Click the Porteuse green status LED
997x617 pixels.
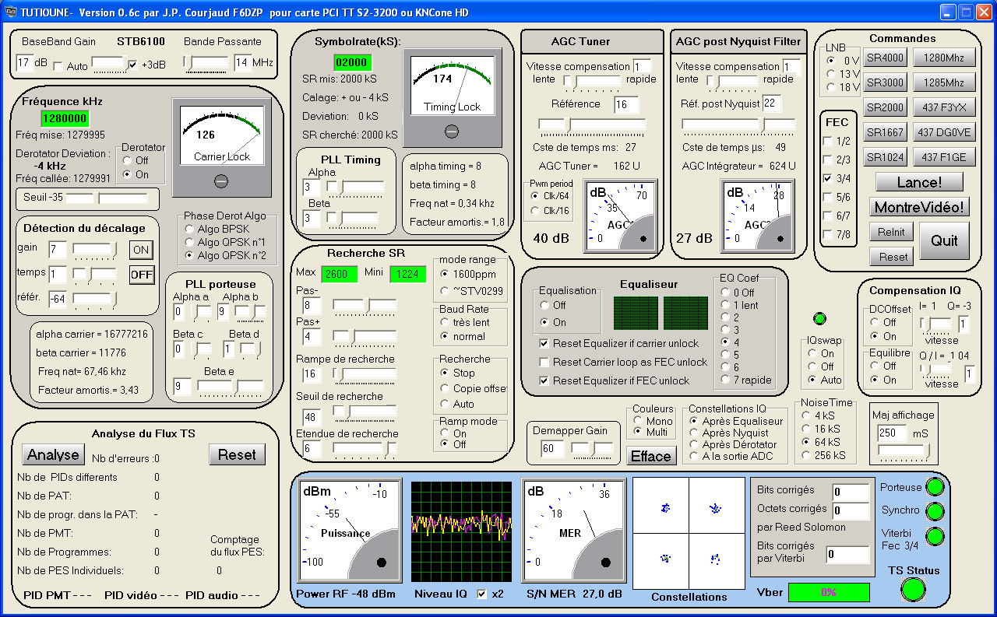[x=934, y=487]
